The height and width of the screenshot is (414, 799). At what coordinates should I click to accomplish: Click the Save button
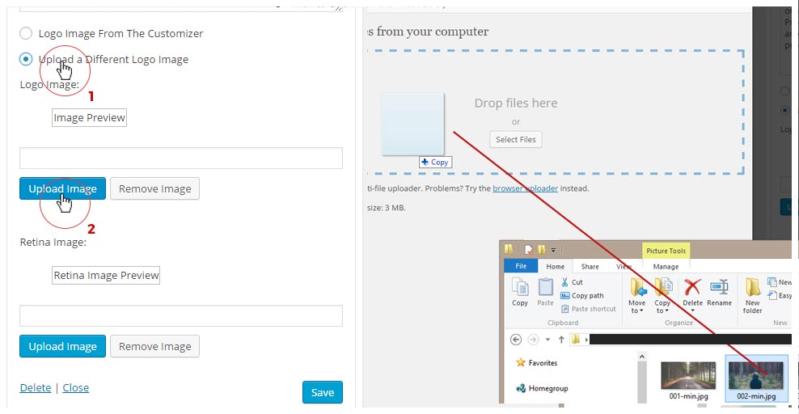click(x=322, y=392)
